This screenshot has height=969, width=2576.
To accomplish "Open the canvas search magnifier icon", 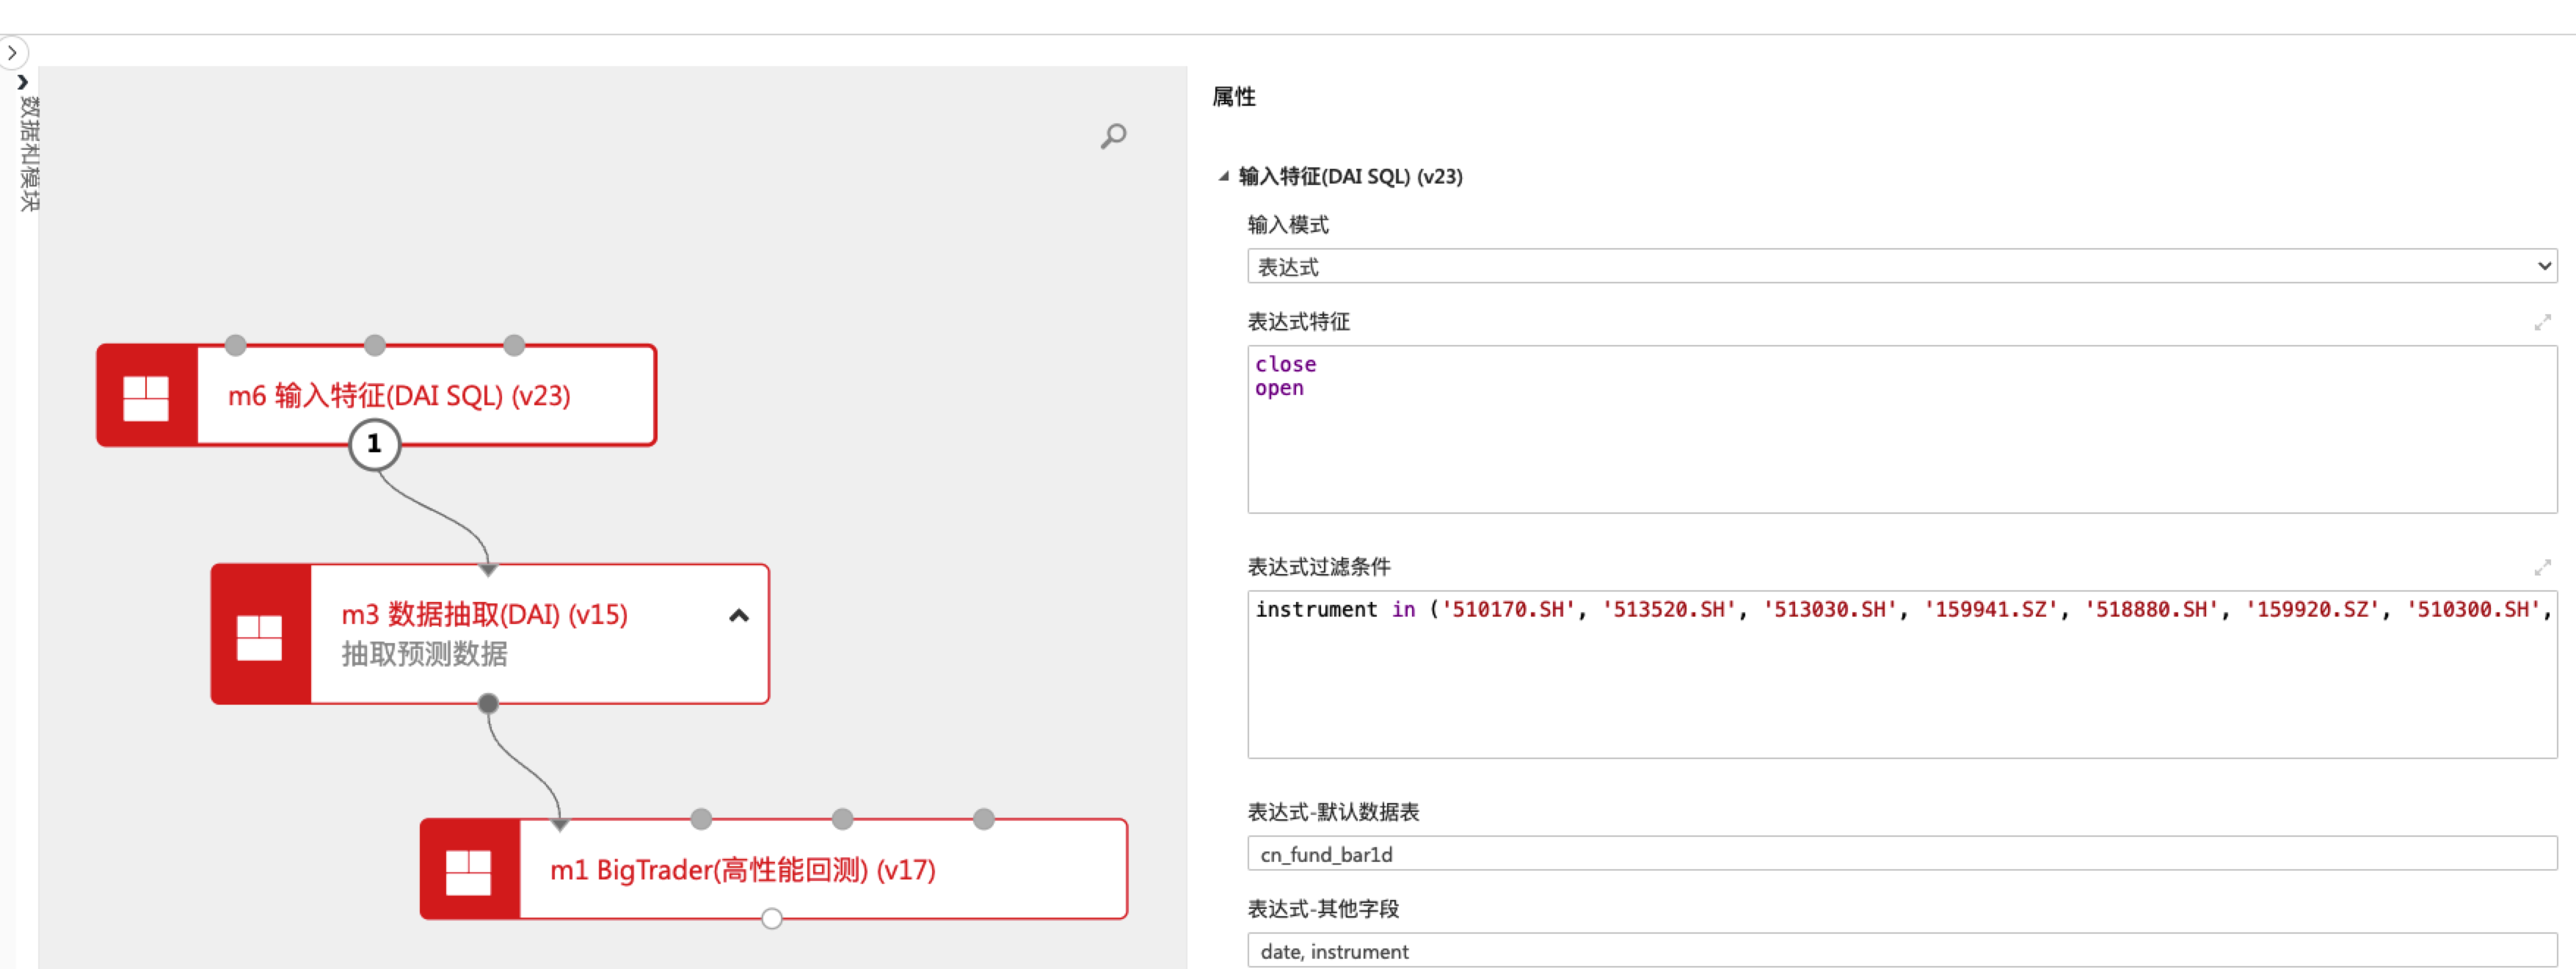I will [1113, 136].
